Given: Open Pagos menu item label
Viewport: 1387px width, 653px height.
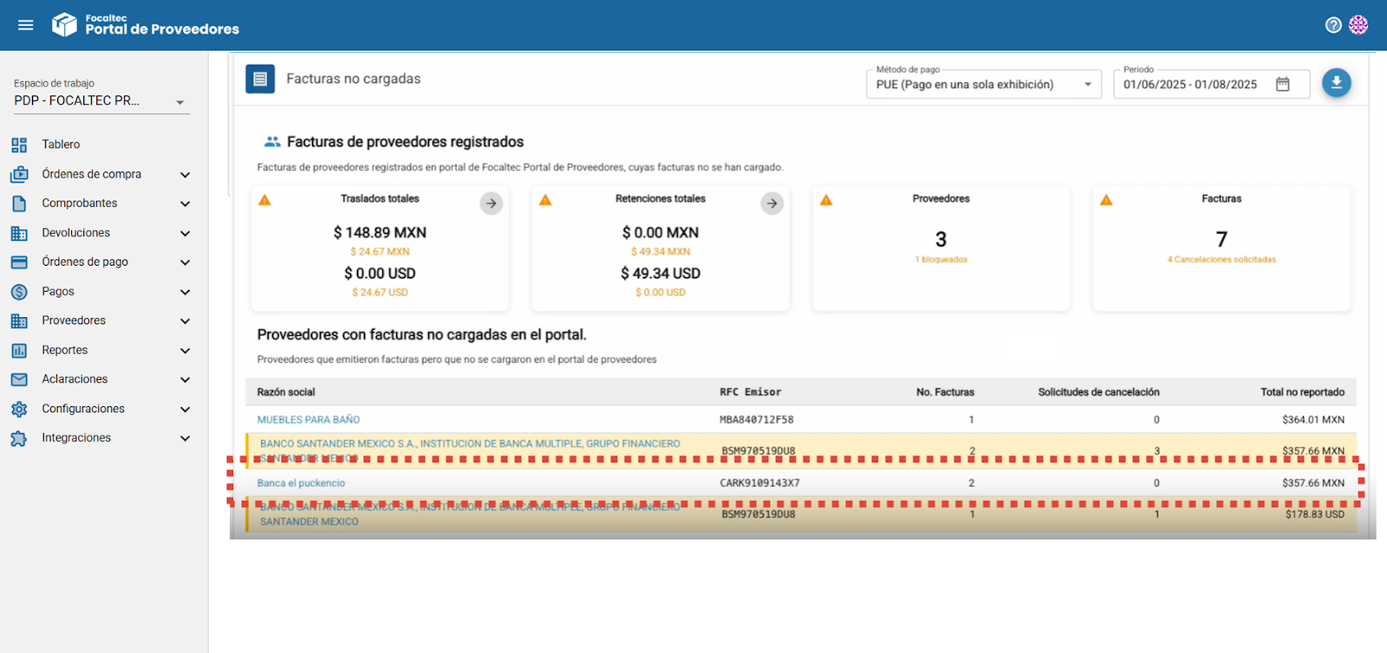Looking at the screenshot, I should (x=58, y=291).
